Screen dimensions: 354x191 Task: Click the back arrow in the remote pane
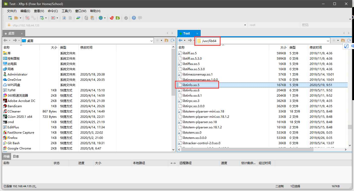point(180,41)
